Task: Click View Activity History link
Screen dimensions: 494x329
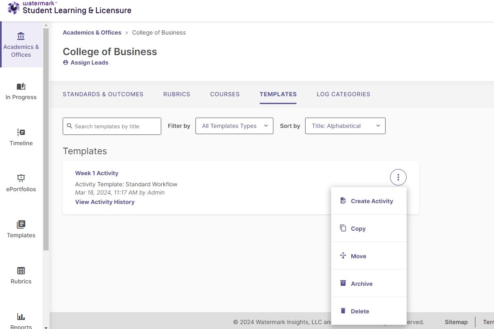Action: 105,202
